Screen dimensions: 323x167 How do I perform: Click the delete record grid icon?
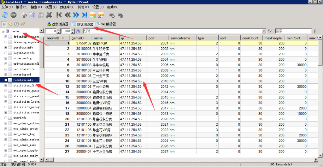(x=101, y=15)
